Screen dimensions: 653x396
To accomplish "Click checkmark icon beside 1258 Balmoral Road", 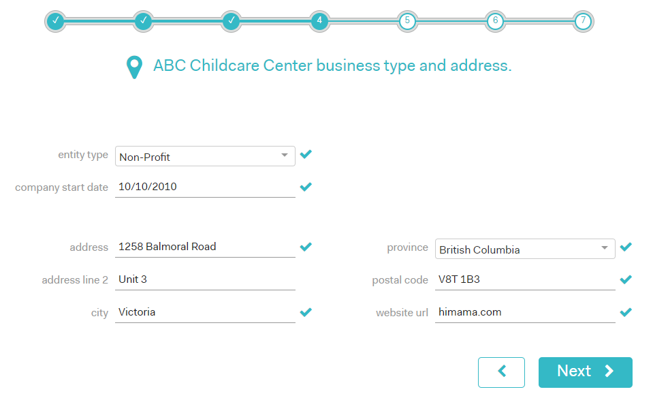I will (x=306, y=247).
